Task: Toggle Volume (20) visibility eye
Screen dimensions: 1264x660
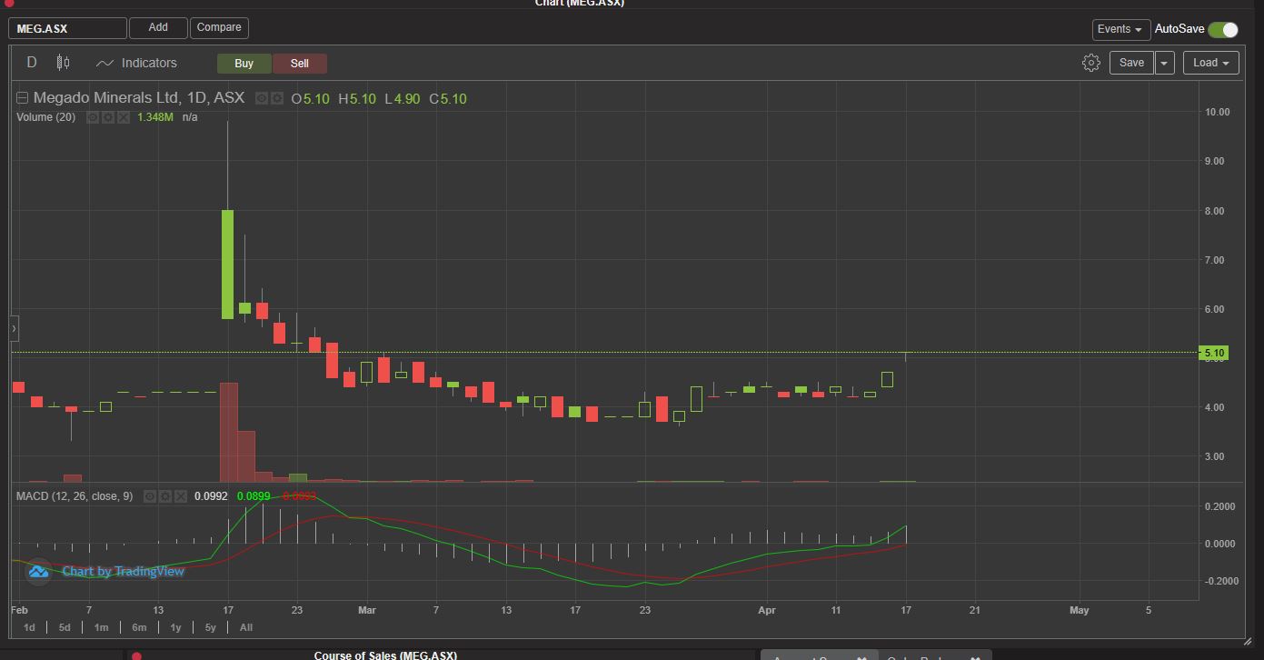Action: 93,117
